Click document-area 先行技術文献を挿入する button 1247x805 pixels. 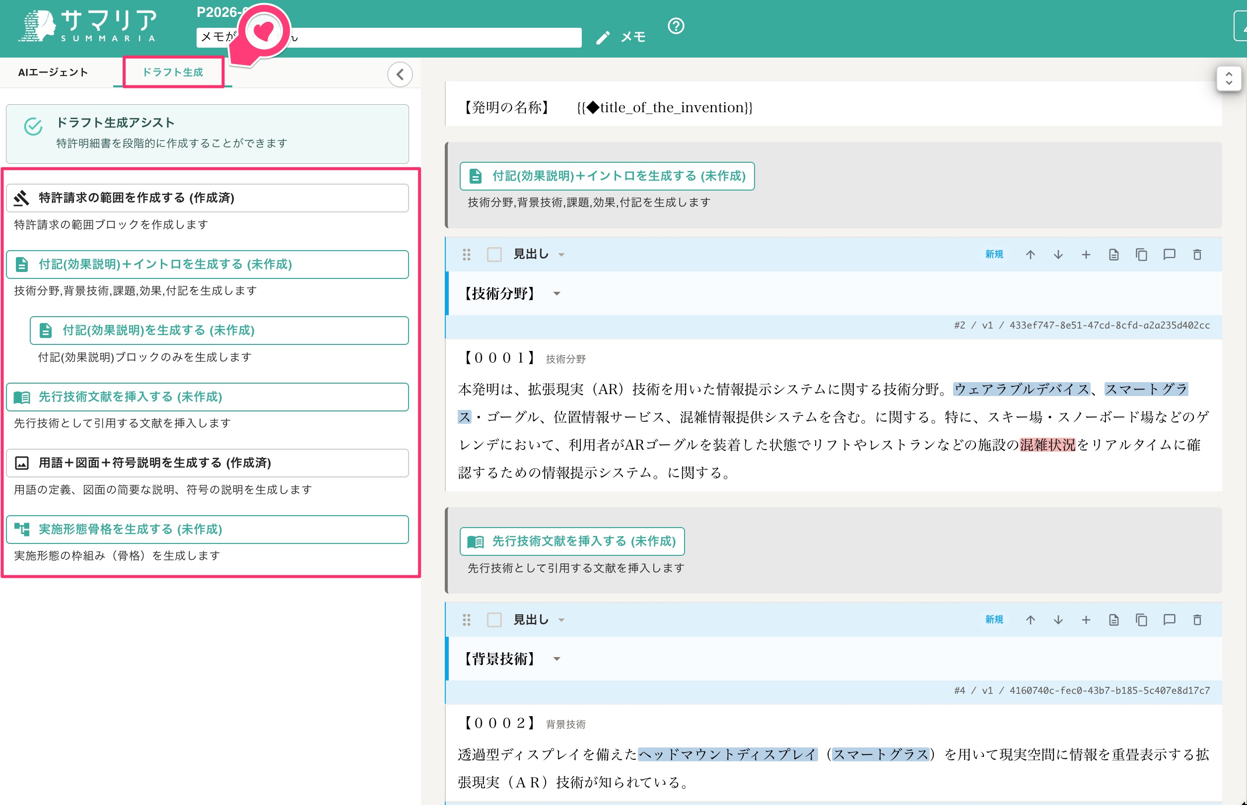point(572,541)
